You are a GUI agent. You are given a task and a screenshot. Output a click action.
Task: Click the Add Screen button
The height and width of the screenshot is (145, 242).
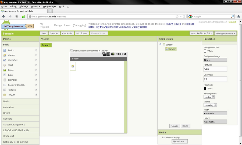(x=82, y=33)
